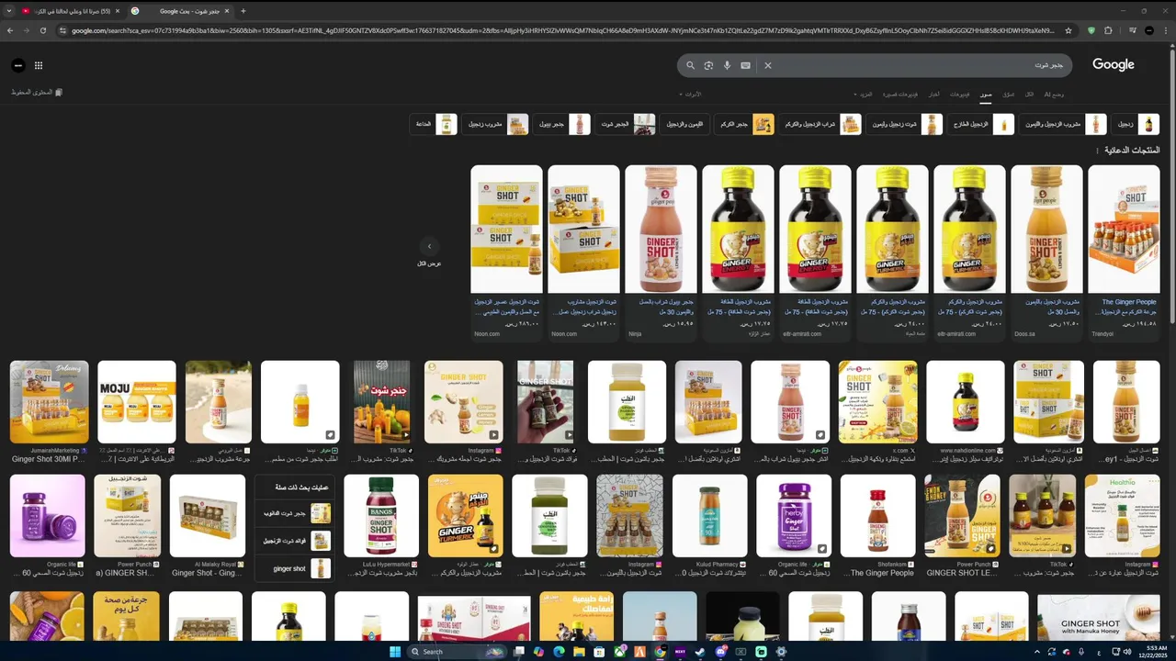Close the Google search browser tab
This screenshot has height=661, width=1176.
pos(227,11)
